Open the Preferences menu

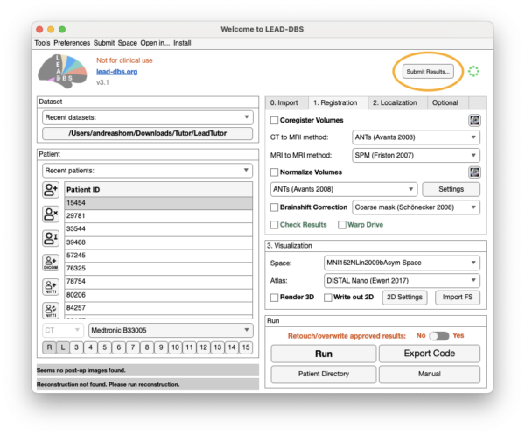(72, 43)
